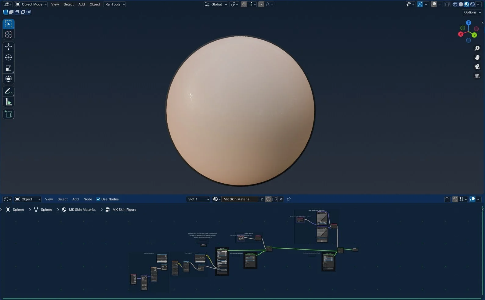Enable the fake user shield for material
This screenshot has width=485, height=300.
click(x=269, y=199)
